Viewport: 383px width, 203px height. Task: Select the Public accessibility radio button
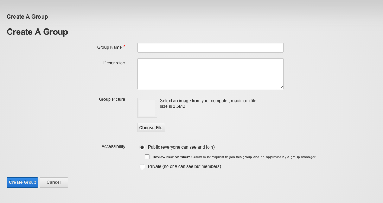[x=142, y=147]
